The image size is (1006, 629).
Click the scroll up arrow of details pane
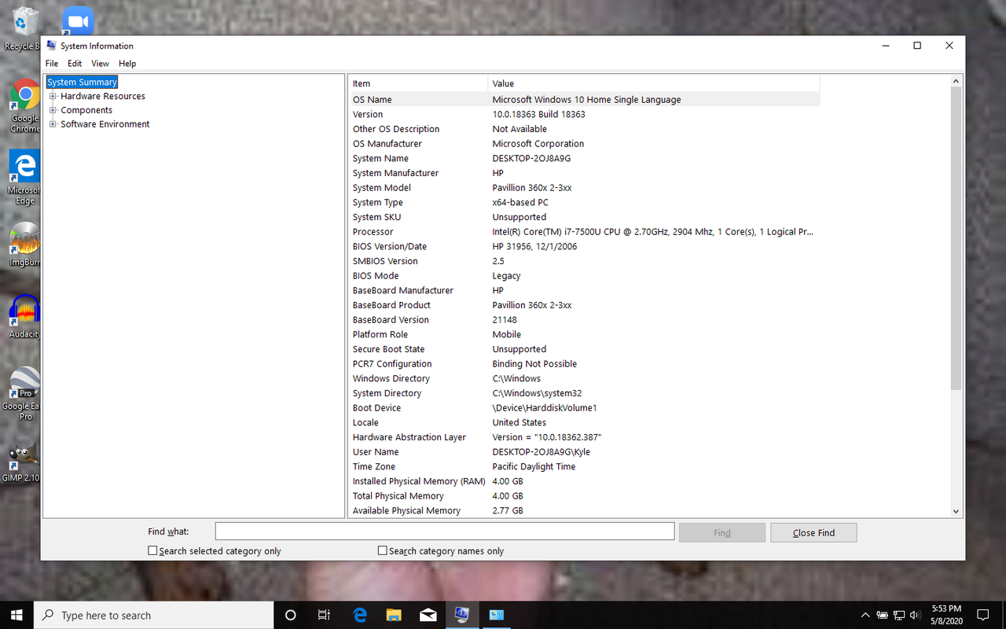(956, 81)
